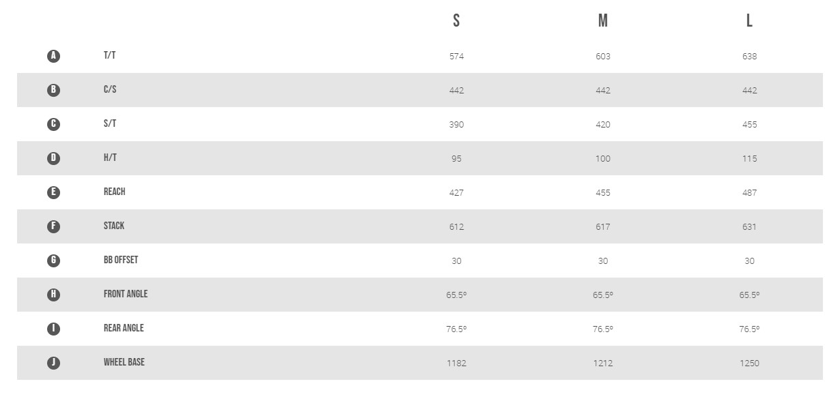Image resolution: width=840 pixels, height=401 pixels.
Task: Select the M size column header
Action: pos(602,20)
